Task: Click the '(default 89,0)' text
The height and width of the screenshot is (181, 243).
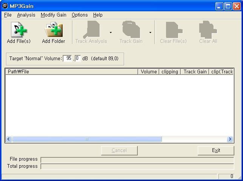Action: (x=105, y=59)
